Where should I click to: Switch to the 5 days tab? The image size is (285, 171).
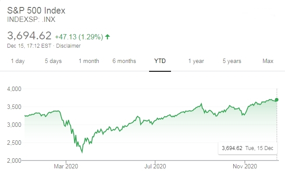[x=53, y=61]
